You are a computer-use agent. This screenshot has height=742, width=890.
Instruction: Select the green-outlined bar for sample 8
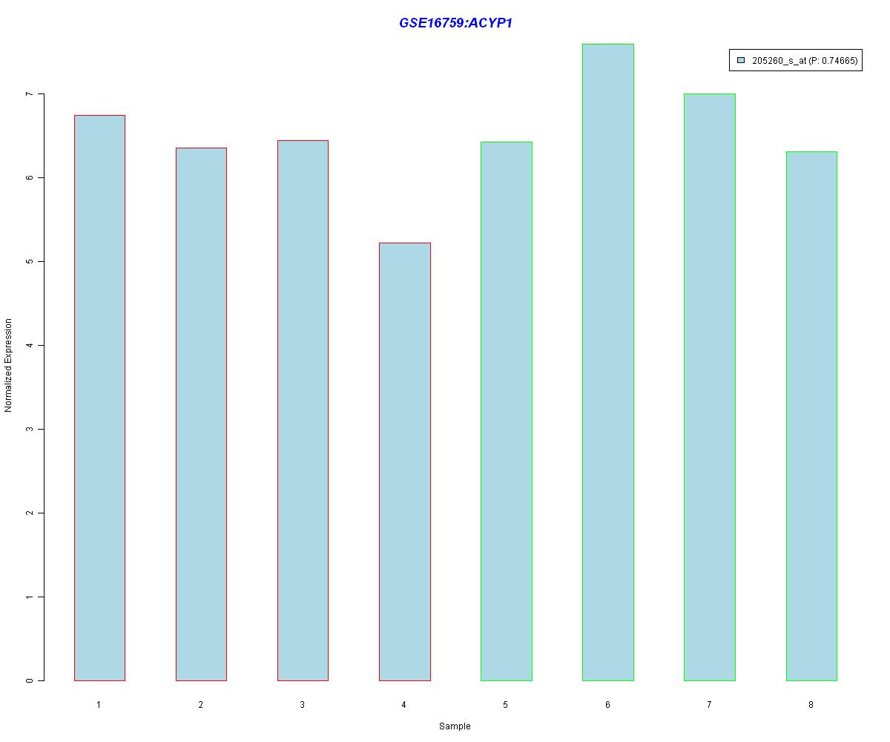811,416
